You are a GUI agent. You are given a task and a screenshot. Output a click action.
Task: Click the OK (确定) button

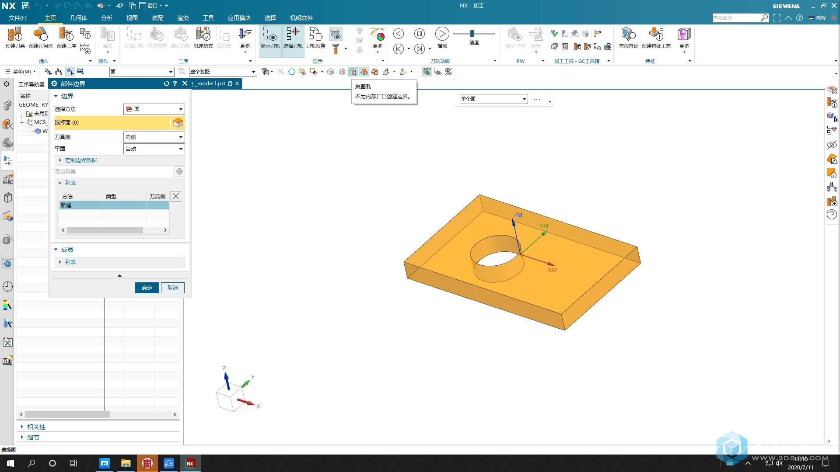[147, 288]
